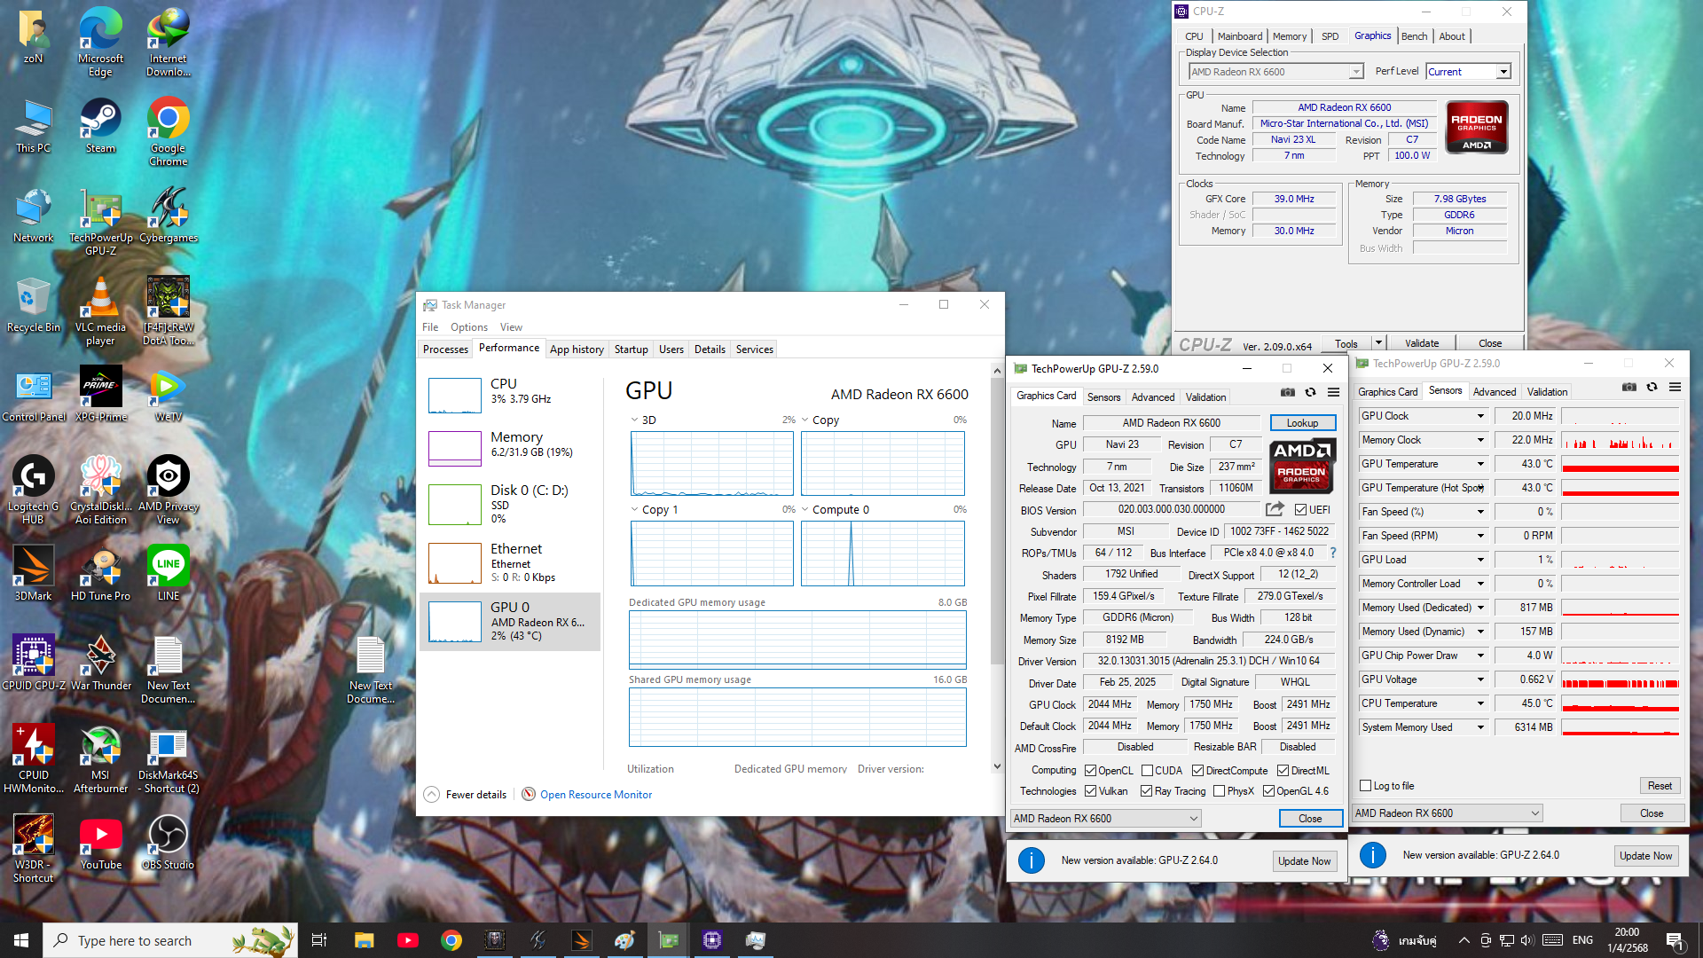Open Google Chrome desktop icon
Viewport: 1703px width, 958px height.
click(168, 132)
